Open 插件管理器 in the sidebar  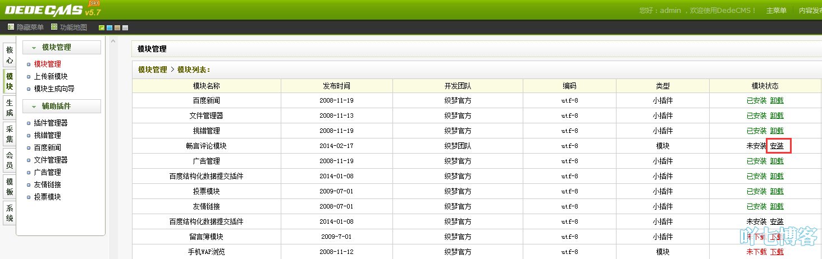tap(51, 123)
